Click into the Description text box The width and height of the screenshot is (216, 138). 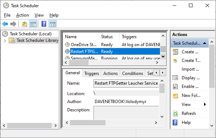click(126, 113)
